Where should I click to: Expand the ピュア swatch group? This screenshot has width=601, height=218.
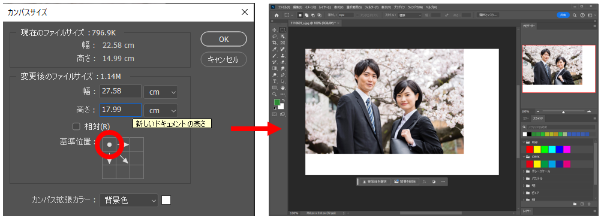coord(524,193)
